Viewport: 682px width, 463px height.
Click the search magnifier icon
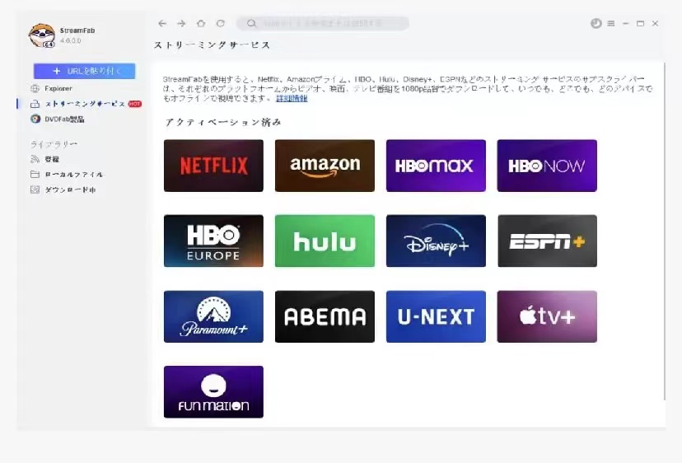(x=251, y=24)
